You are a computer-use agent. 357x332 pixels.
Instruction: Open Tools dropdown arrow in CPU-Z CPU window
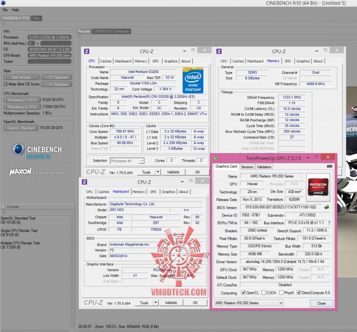pyautogui.click(x=158, y=172)
